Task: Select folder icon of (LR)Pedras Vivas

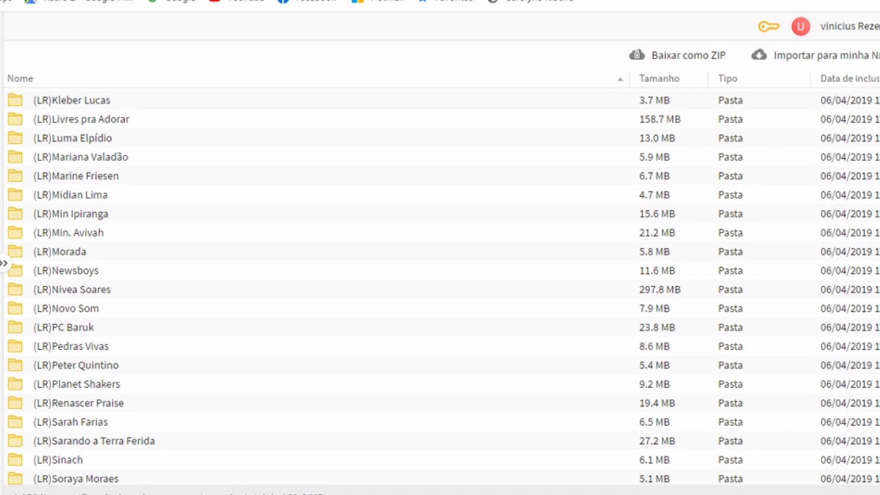Action: (x=15, y=346)
